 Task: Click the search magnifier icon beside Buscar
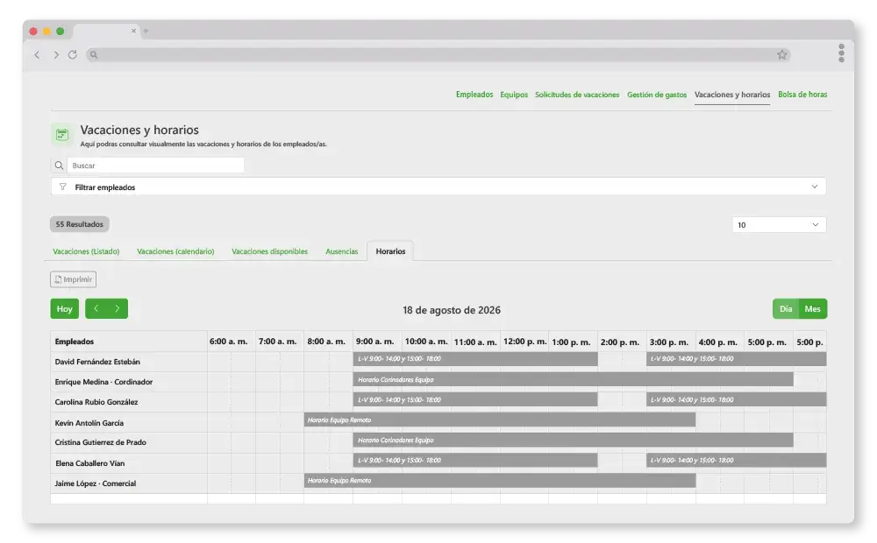pos(59,166)
